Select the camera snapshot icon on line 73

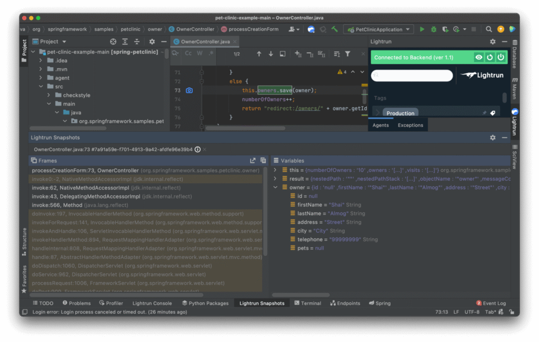[189, 90]
